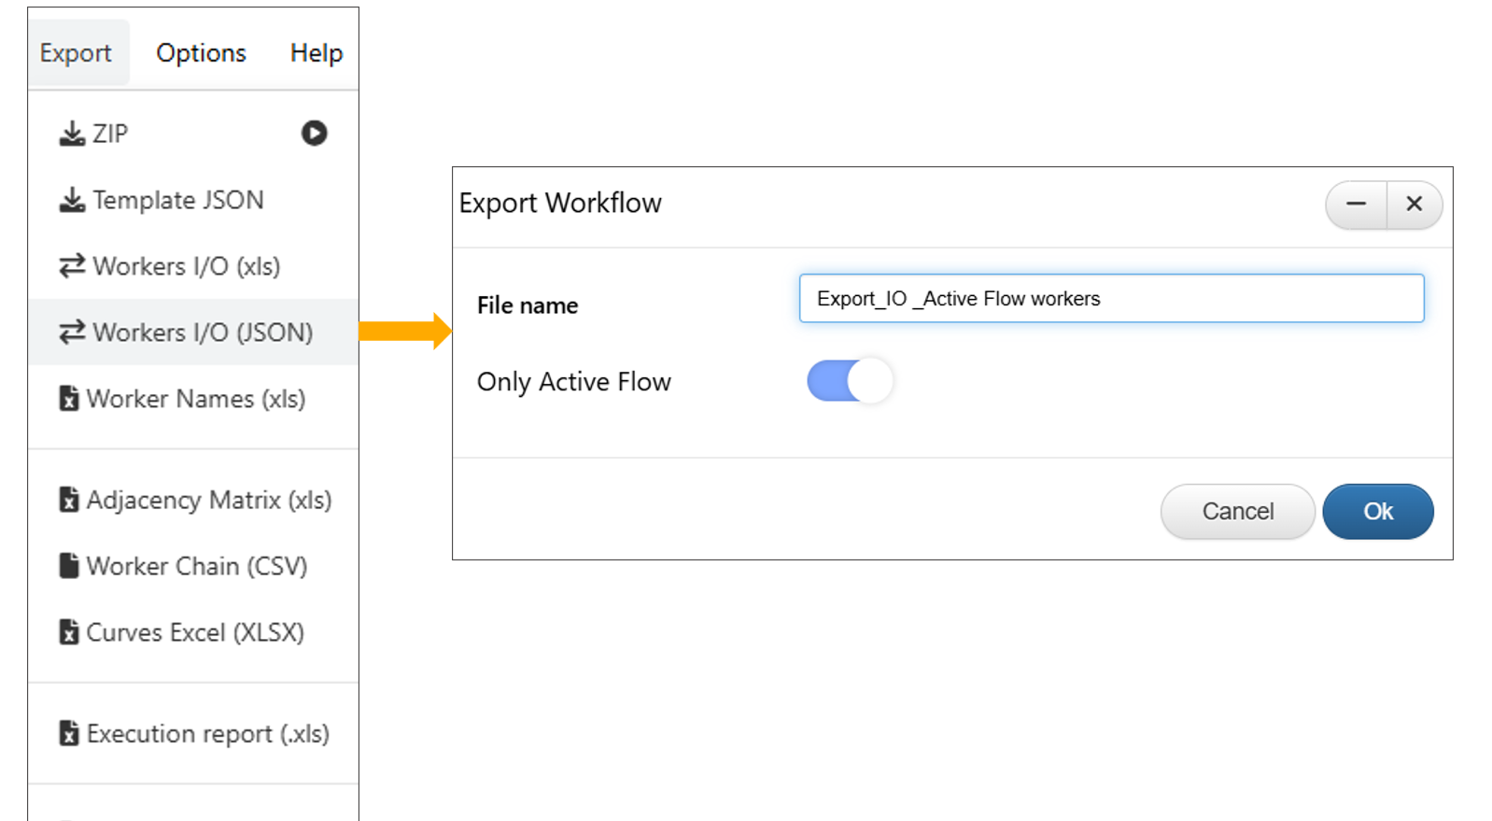
Task: Click the Adjacency Matrix Excel file icon
Action: pos(69,500)
